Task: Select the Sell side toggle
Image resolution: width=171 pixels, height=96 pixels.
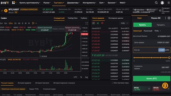Action: click(161, 25)
